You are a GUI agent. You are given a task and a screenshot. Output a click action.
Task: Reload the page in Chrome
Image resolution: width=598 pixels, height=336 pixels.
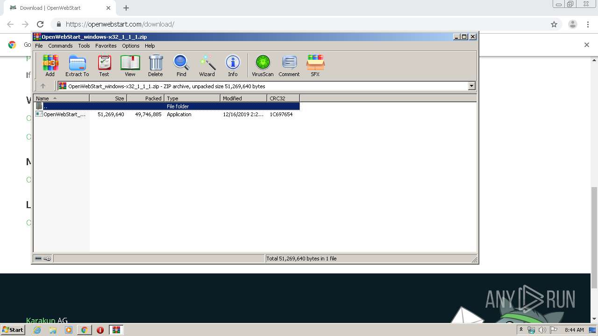[x=40, y=24]
